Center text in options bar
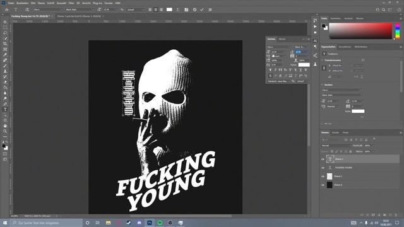 156,9
